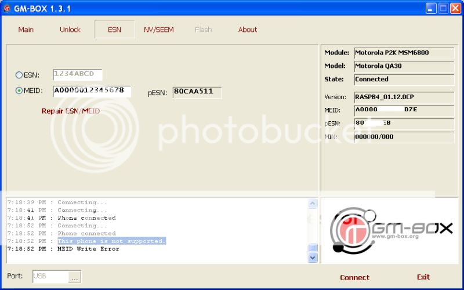This screenshot has height=290, width=464.
Task: Select the ESN radio button
Action: 19,75
